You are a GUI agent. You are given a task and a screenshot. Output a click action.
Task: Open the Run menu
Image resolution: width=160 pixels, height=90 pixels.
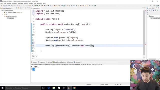coord(35,3)
